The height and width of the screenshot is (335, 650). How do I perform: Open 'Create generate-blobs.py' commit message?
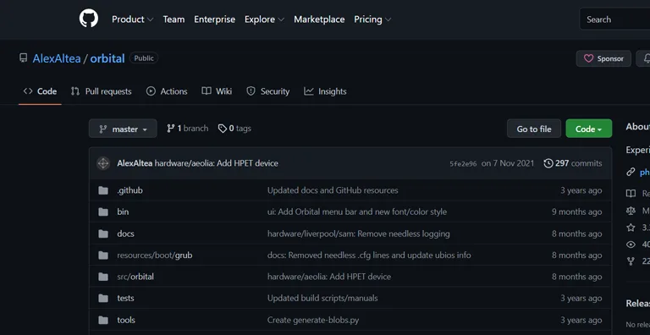[313, 320]
